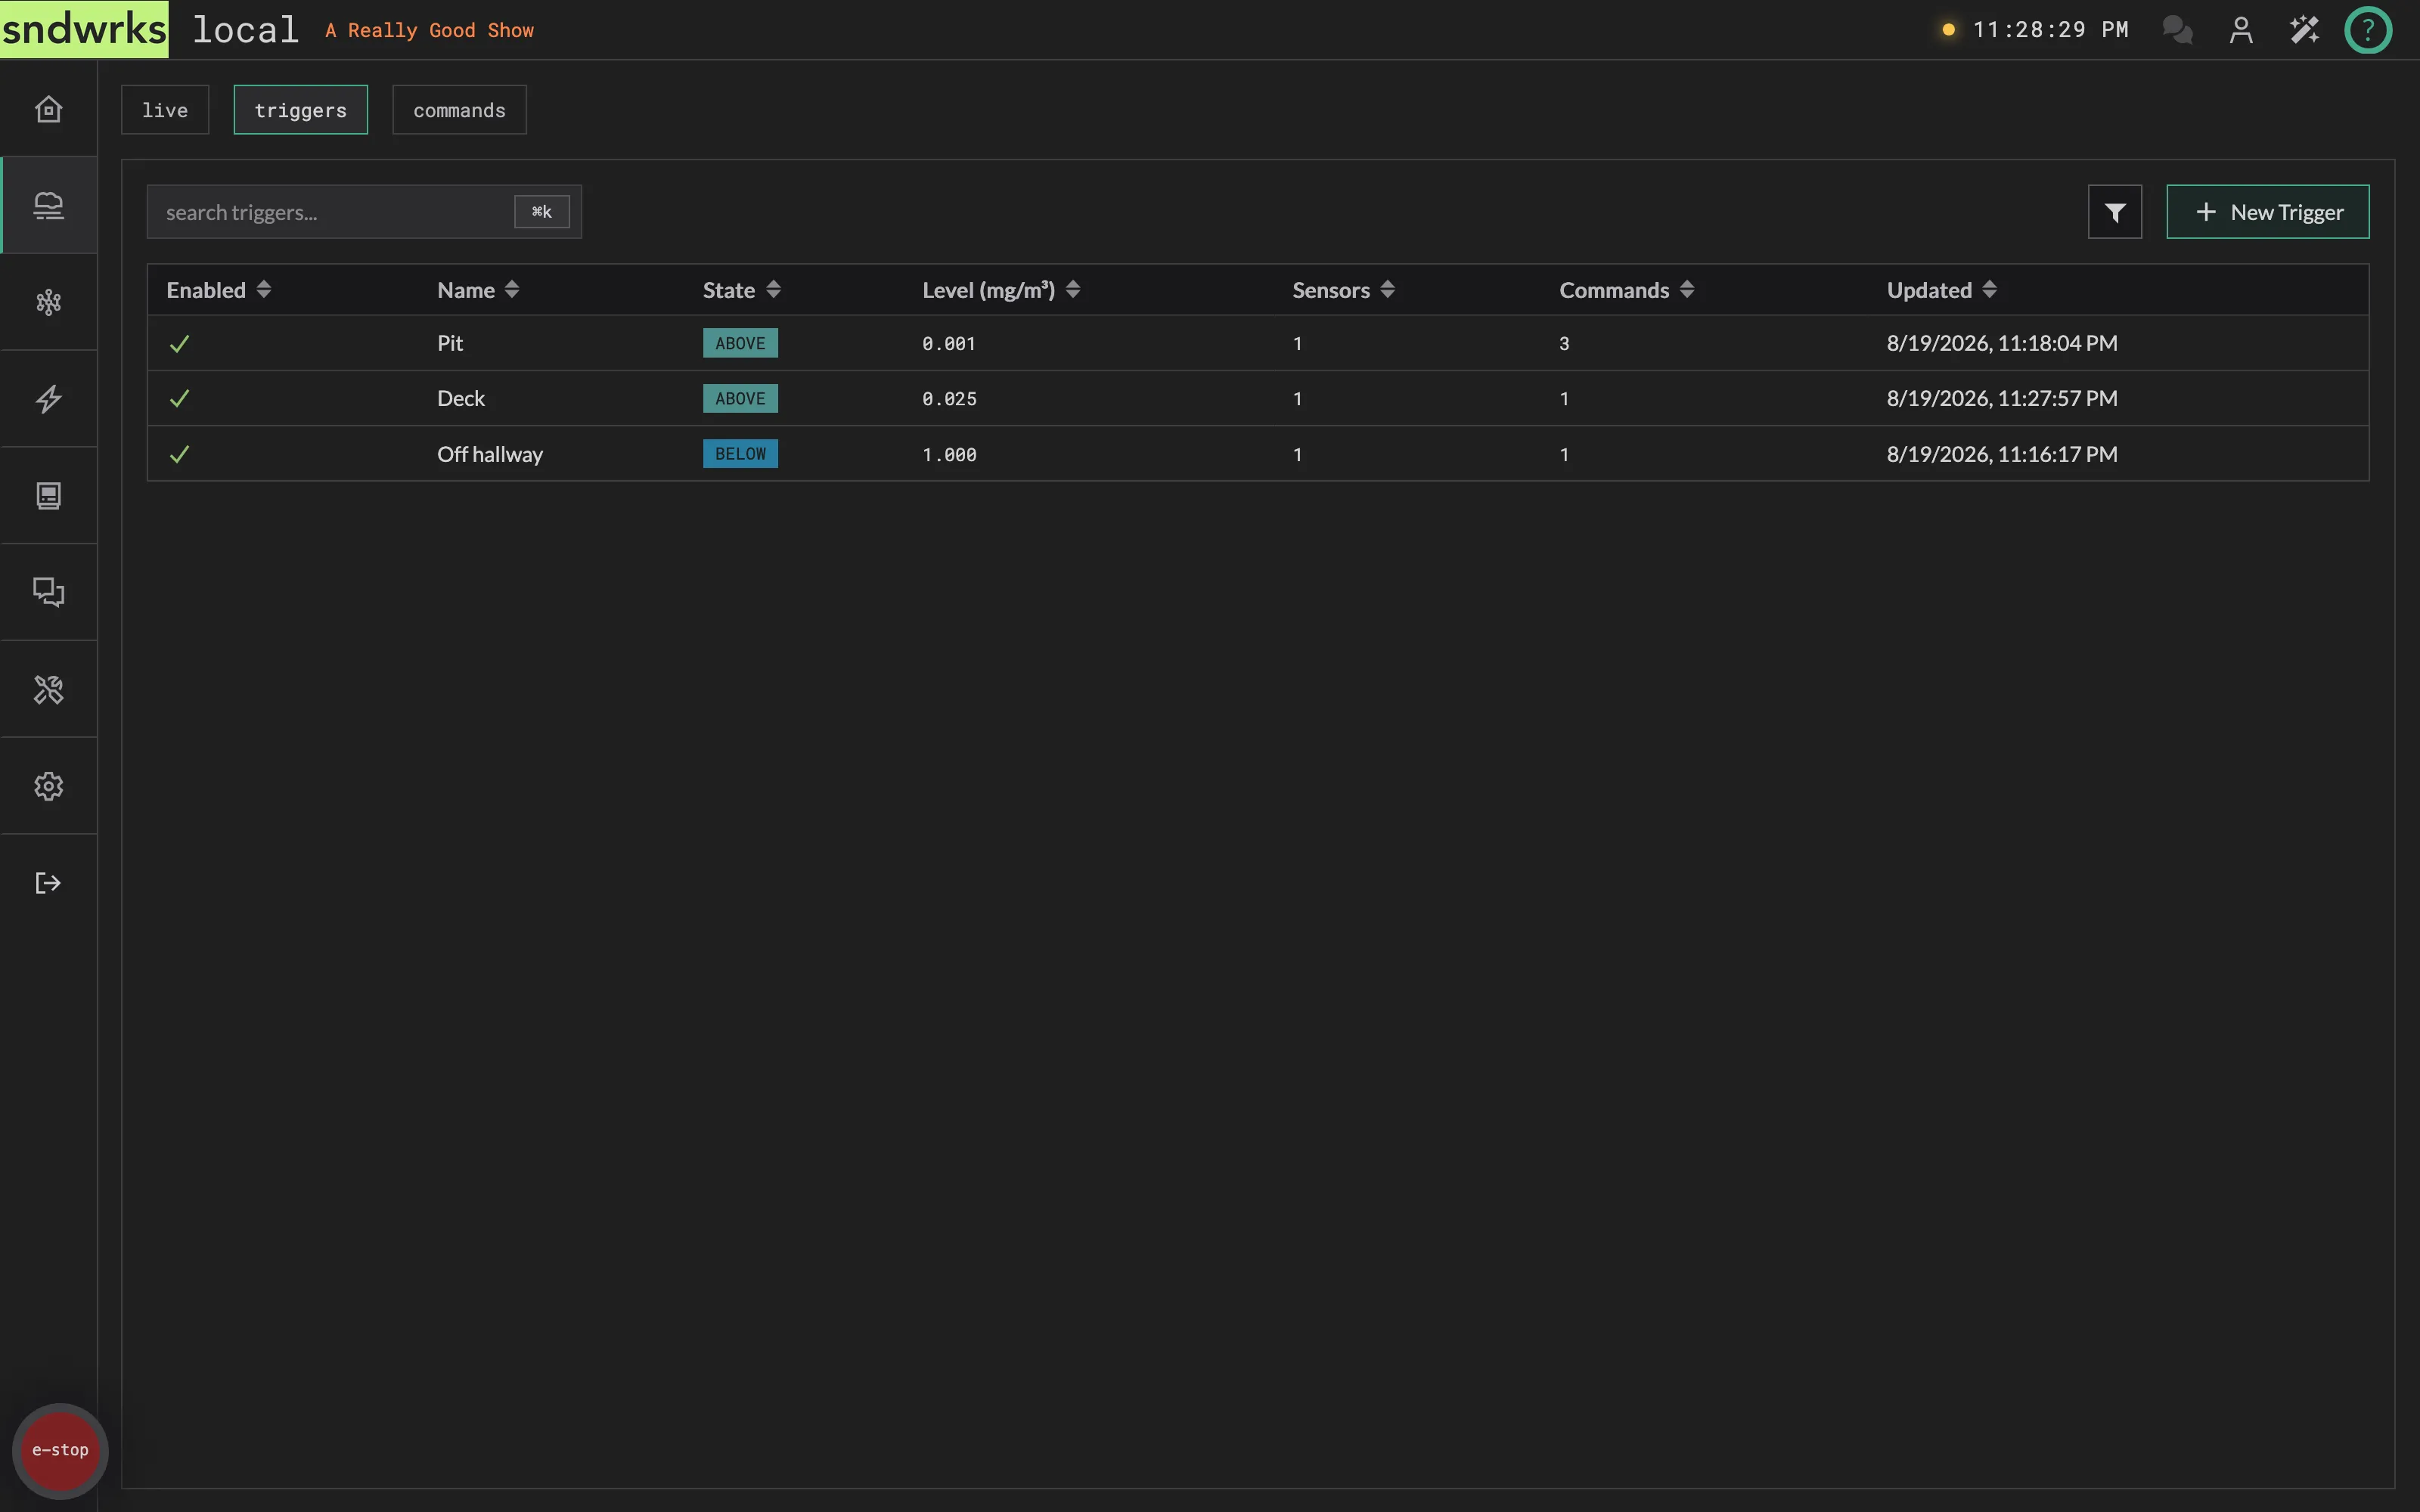
Task: Open the help question mark icon
Action: (2367, 30)
